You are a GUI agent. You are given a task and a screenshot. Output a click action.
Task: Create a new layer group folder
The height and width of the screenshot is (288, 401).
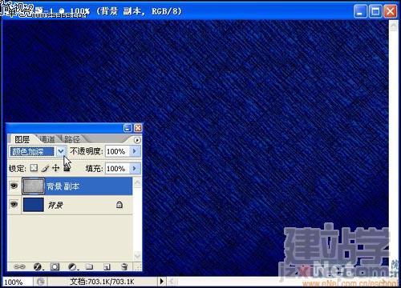[89, 266]
